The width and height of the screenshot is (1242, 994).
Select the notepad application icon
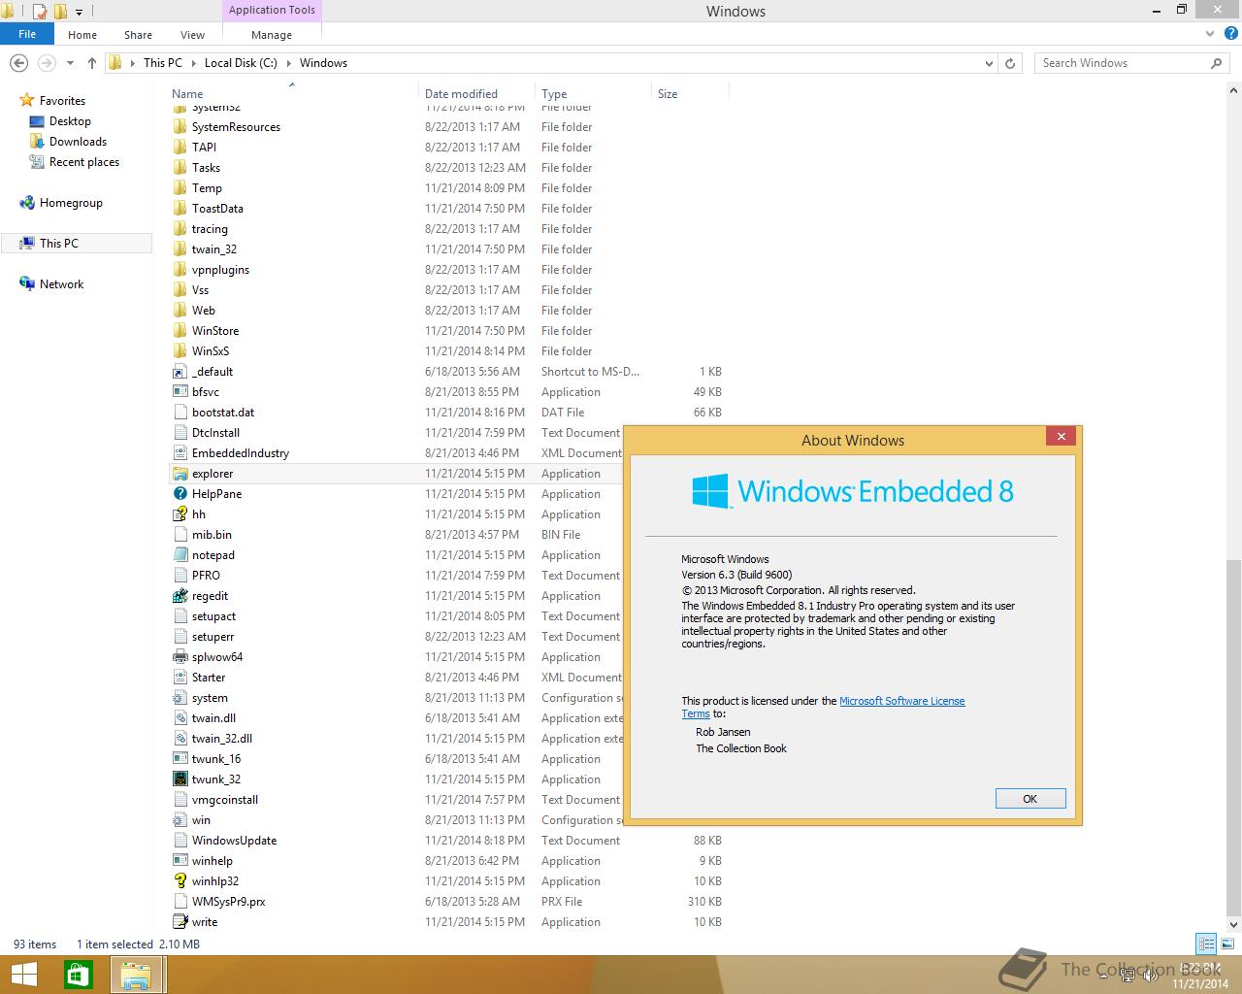[180, 555]
